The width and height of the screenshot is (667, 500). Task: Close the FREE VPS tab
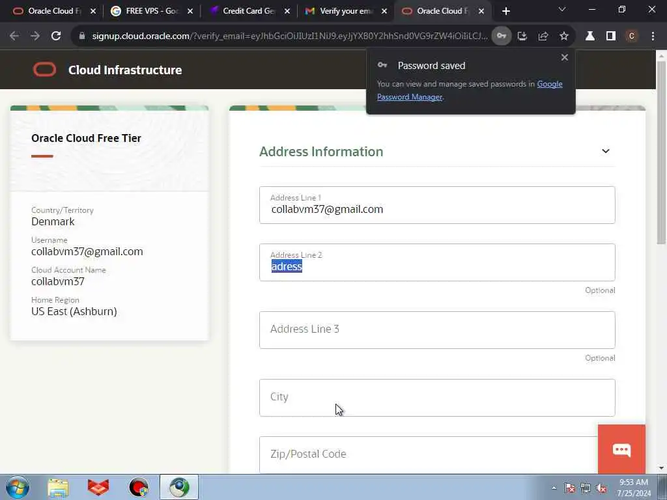[x=190, y=11]
